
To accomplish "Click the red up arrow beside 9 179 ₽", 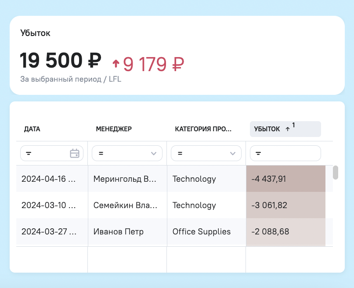I will point(116,63).
